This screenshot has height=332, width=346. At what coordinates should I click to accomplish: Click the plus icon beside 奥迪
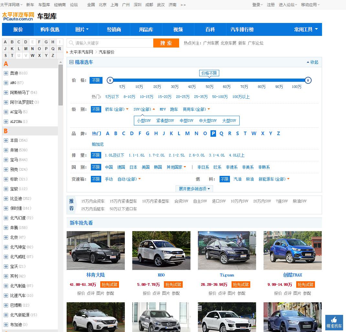click(x=6, y=73)
